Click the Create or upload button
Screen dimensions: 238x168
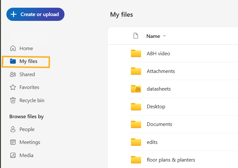pos(35,14)
